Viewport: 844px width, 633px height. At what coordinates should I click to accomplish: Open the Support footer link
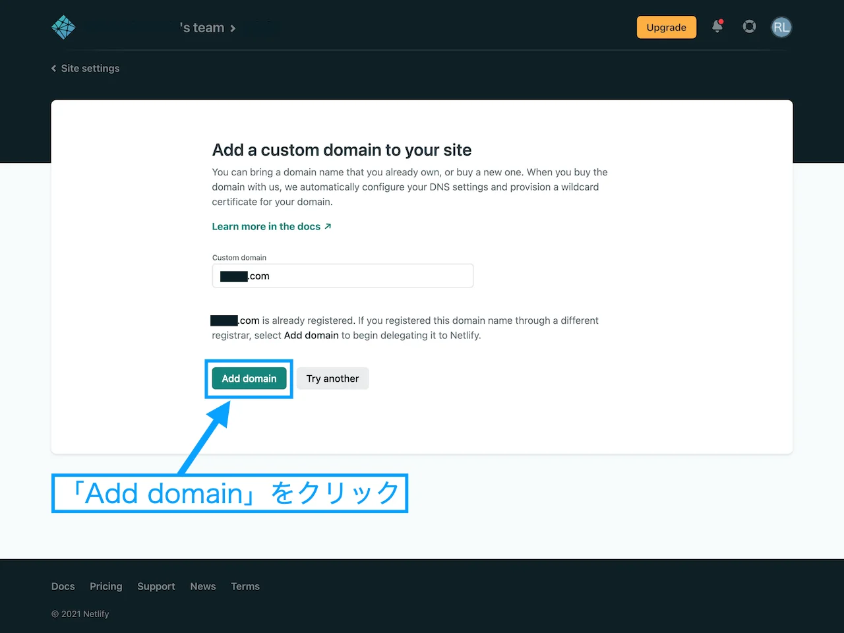[x=156, y=586]
